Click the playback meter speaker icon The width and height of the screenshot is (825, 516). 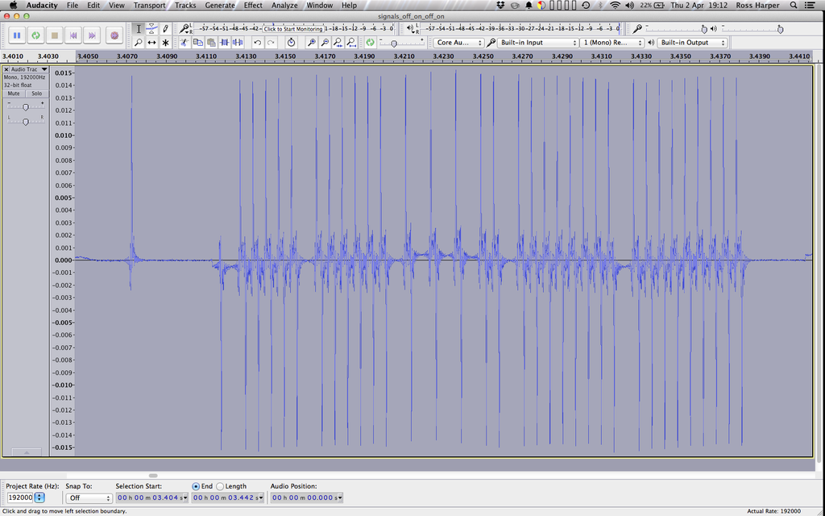[x=411, y=28]
